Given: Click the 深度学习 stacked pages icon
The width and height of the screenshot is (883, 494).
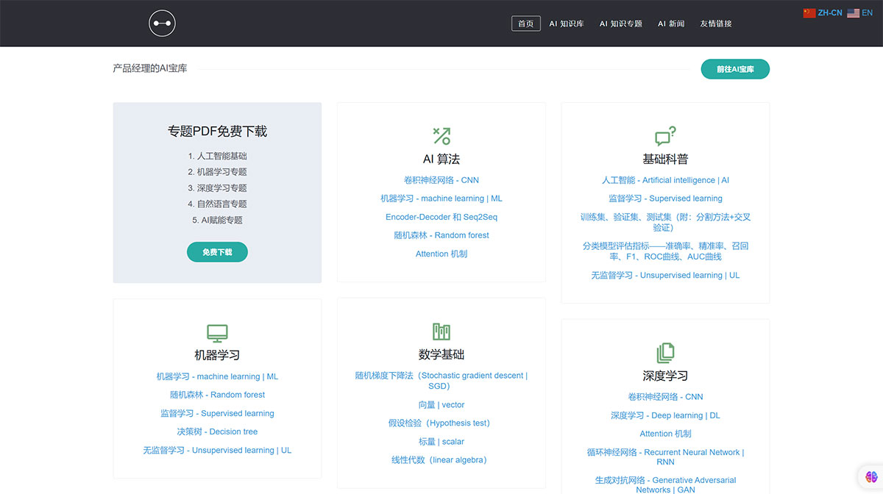Looking at the screenshot, I should [664, 351].
